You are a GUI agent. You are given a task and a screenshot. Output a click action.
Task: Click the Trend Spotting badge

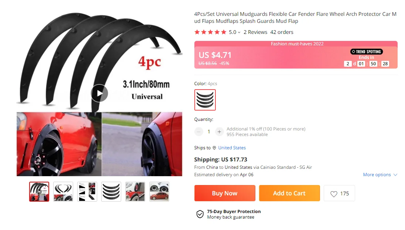click(x=367, y=52)
